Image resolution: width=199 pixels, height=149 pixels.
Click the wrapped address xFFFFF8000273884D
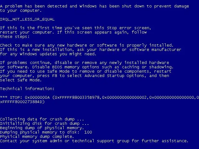click(21, 102)
